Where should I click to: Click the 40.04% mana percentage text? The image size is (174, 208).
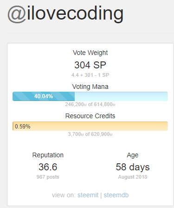click(x=44, y=96)
